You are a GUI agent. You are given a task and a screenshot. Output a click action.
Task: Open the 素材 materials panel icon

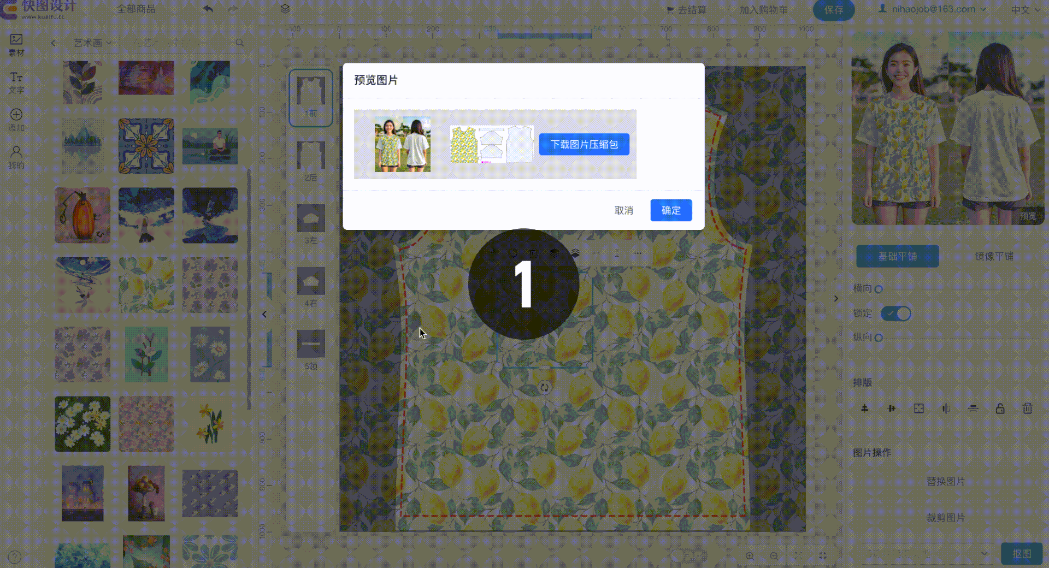point(16,45)
